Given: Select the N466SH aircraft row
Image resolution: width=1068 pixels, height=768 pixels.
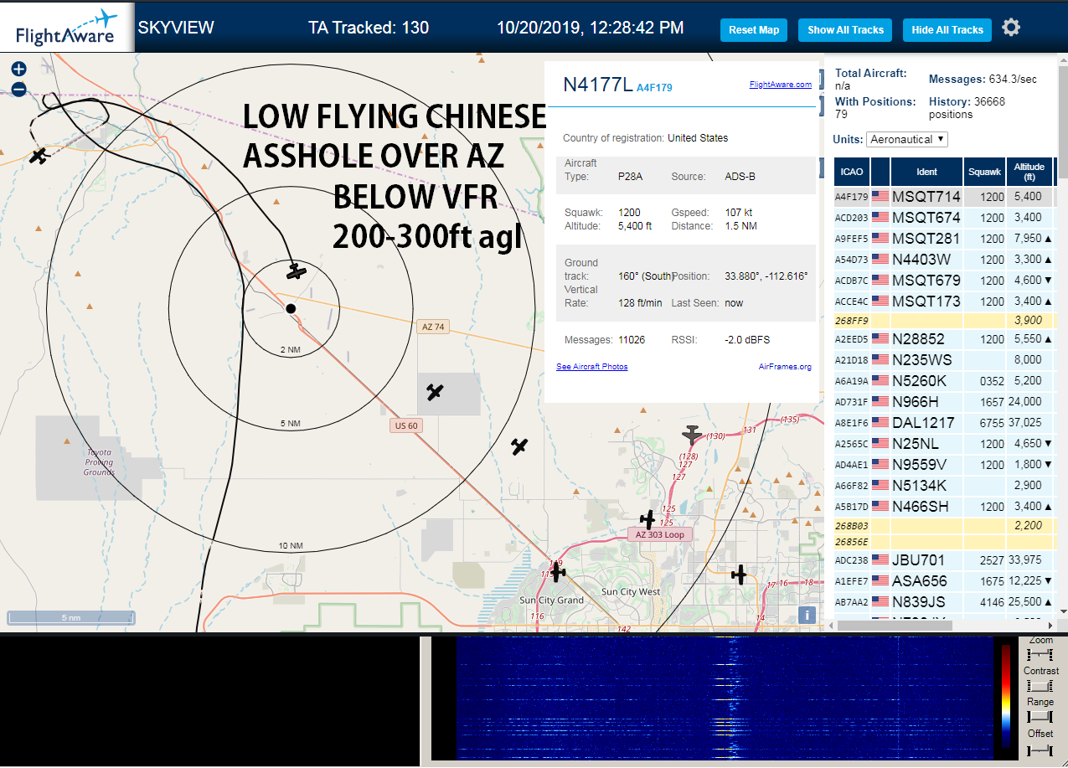Looking at the screenshot, I should point(944,507).
